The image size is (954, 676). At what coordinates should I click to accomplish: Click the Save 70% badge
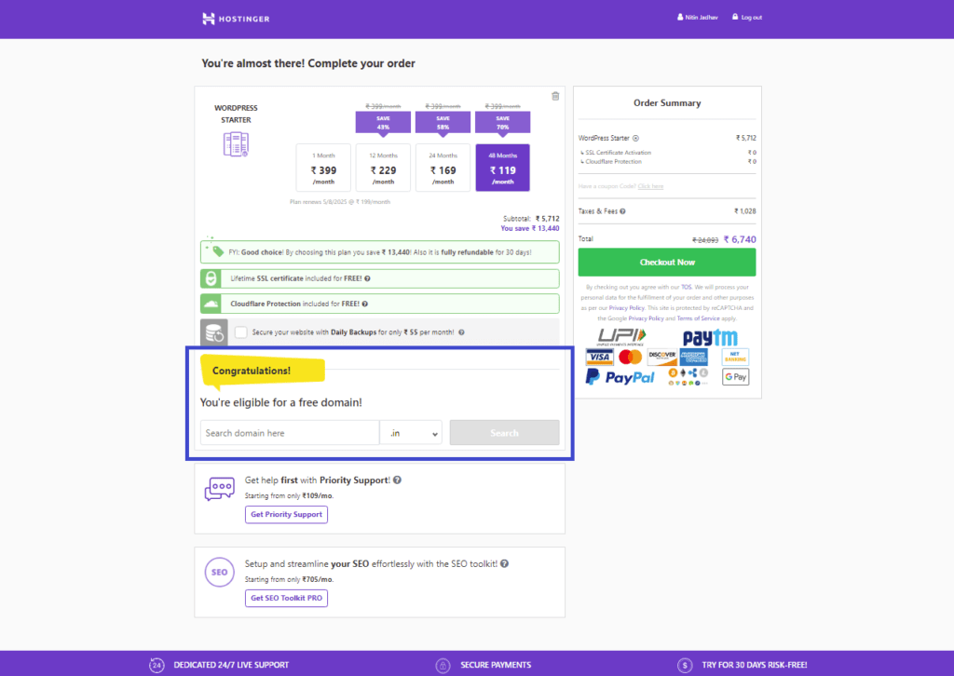click(x=502, y=123)
